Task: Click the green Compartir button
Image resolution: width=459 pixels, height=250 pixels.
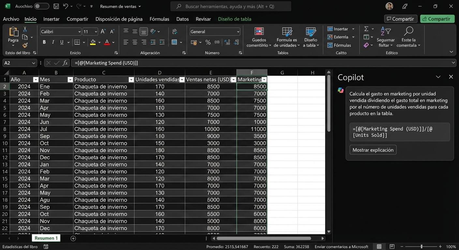Action: (x=437, y=19)
